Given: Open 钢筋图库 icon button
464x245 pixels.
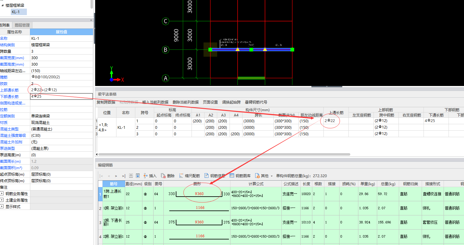Looking at the screenshot, I should (232, 176).
